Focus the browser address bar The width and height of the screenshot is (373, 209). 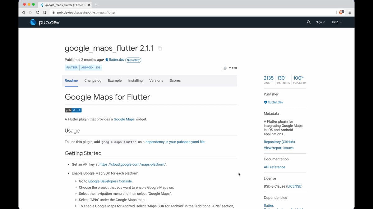186,12
